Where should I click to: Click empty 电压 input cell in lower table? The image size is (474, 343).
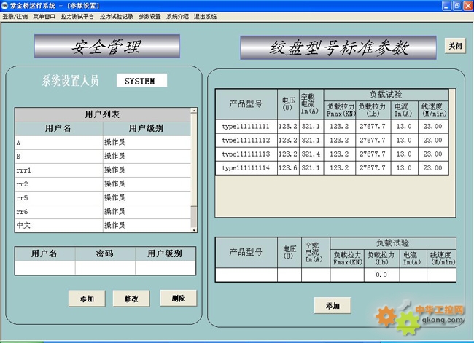290,275
